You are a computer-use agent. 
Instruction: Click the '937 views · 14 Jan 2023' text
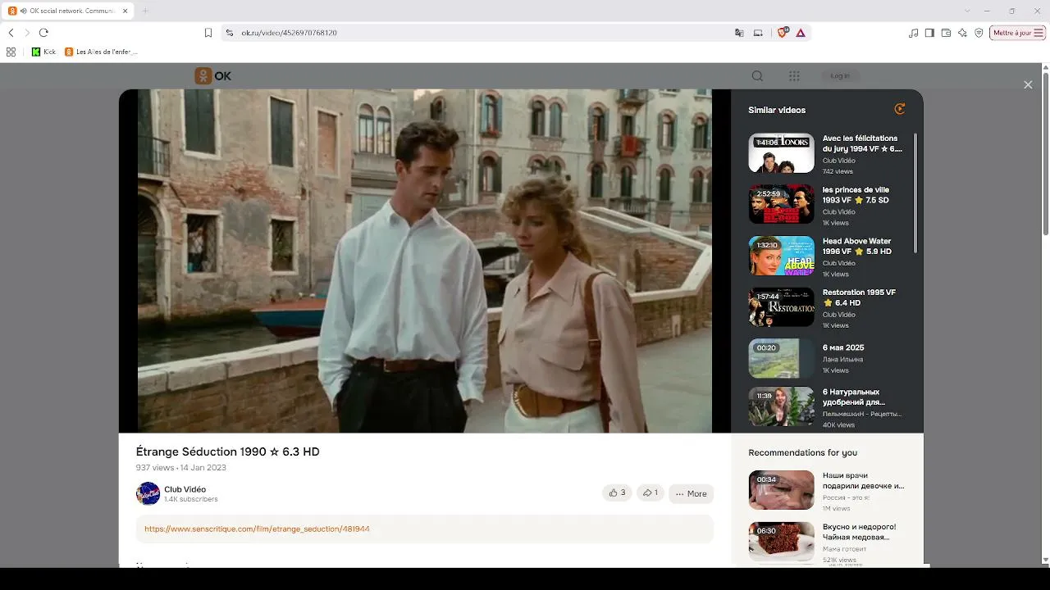(x=181, y=468)
